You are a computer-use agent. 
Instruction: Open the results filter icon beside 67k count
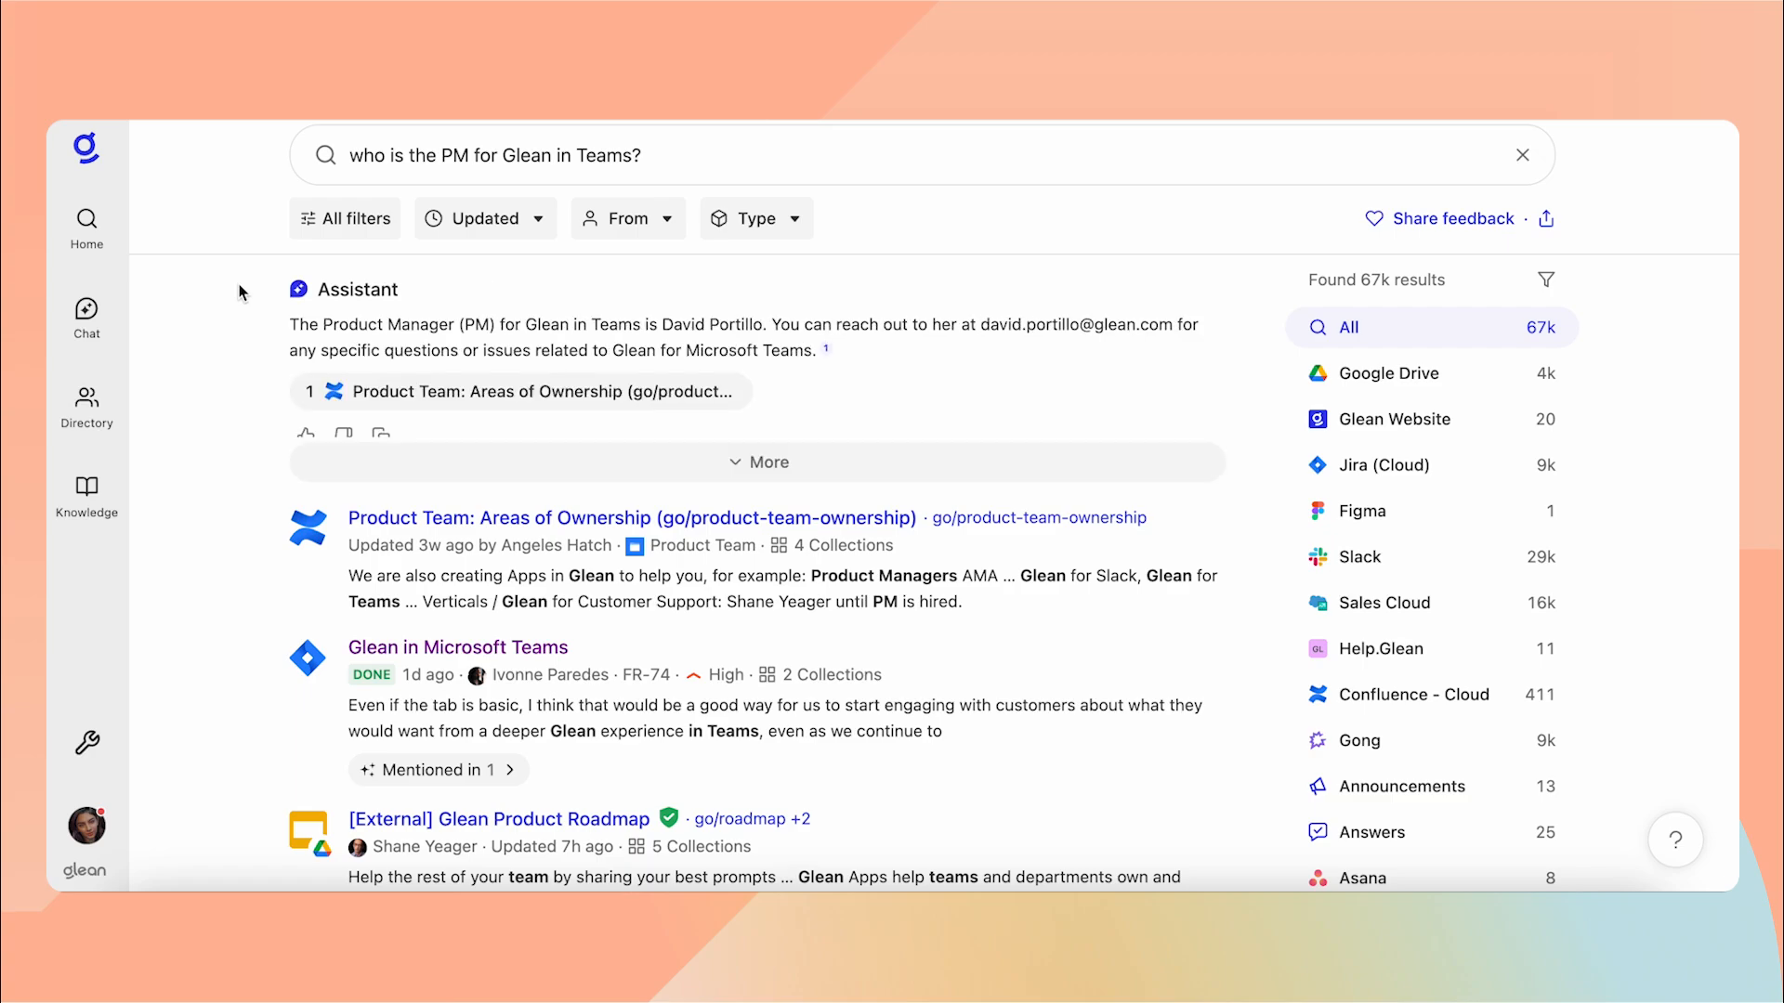coord(1546,279)
